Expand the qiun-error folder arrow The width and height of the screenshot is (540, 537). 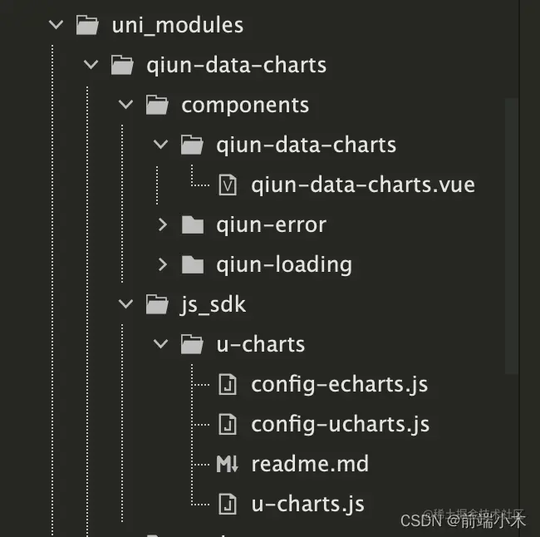click(163, 224)
